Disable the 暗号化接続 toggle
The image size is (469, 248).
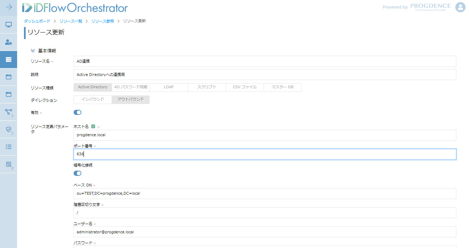point(77,173)
